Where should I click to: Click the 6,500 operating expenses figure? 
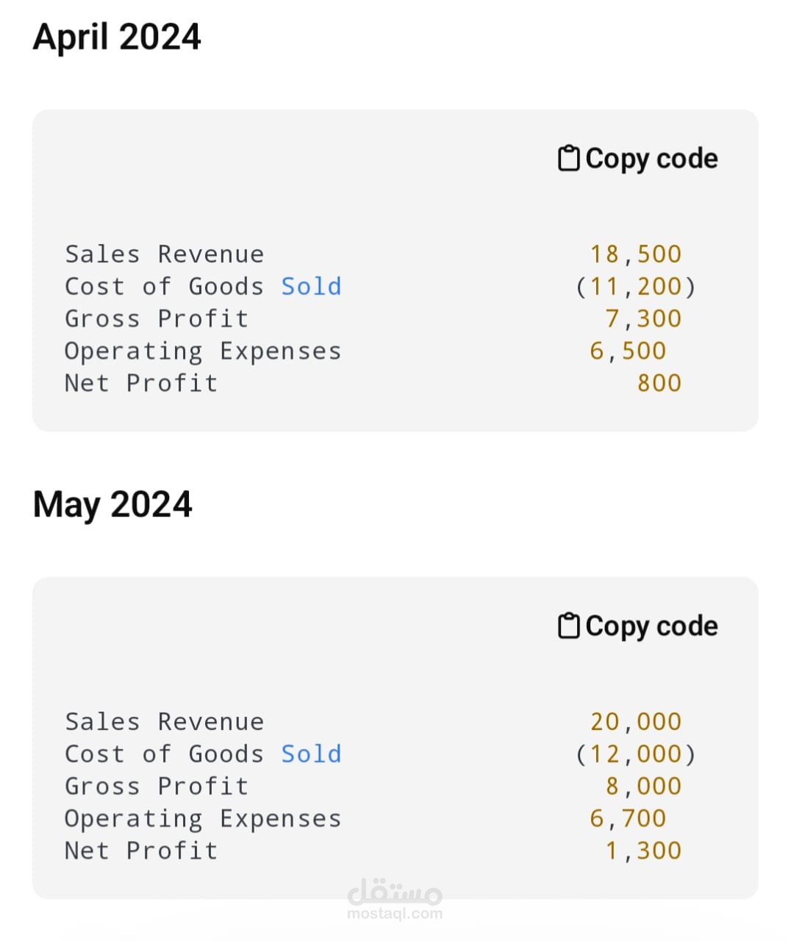(628, 351)
